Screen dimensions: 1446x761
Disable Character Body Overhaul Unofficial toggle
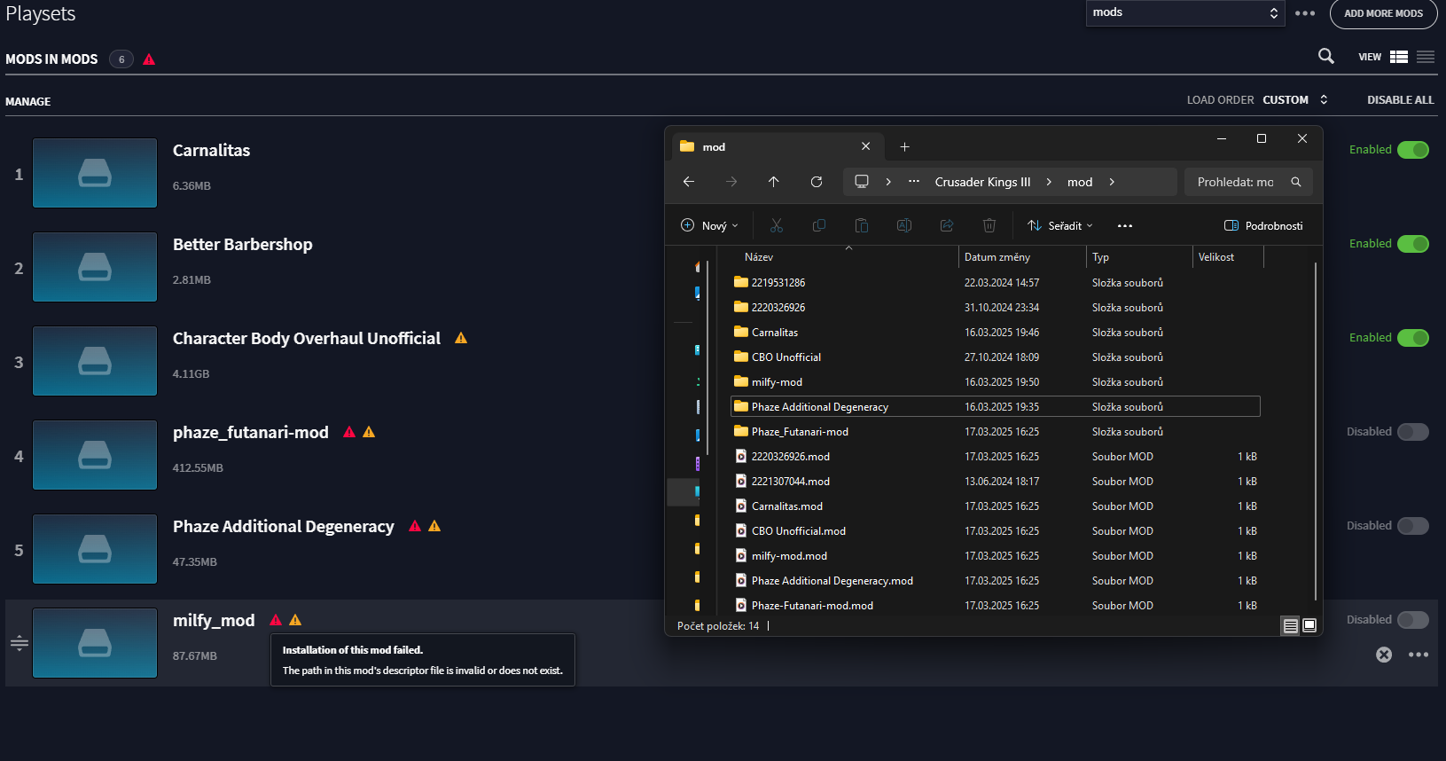pyautogui.click(x=1413, y=338)
